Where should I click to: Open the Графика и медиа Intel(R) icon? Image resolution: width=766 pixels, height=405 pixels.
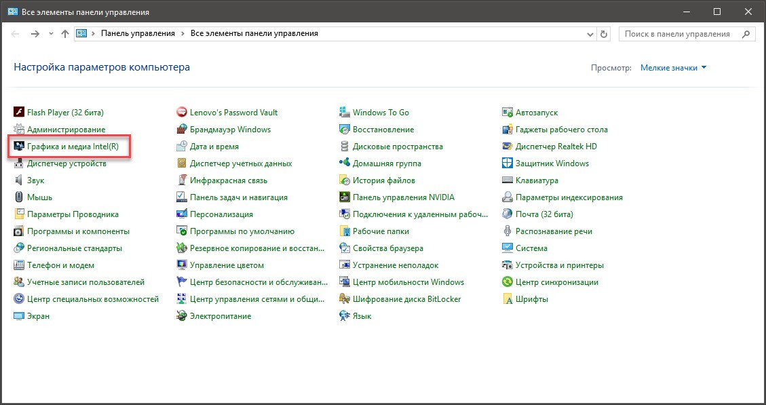pos(19,147)
